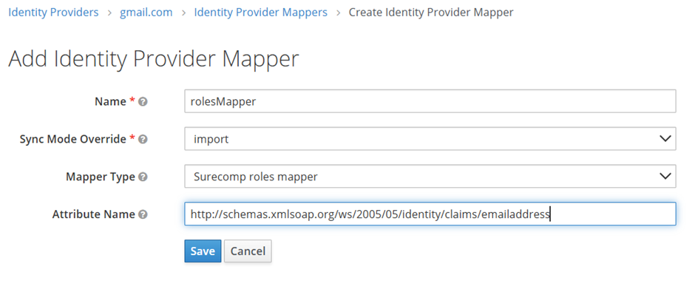Click the Attribute Name help question-mark icon
The image size is (695, 292).
pos(143,214)
